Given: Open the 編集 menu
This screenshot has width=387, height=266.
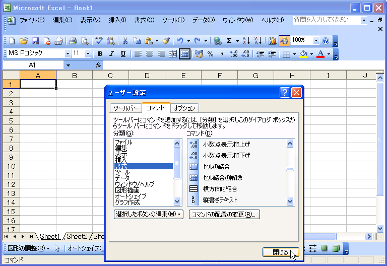Looking at the screenshot, I should pyautogui.click(x=62, y=20).
